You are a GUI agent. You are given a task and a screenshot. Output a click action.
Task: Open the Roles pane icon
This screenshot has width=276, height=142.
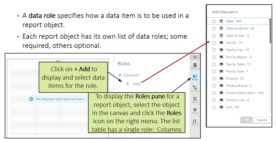pos(195,77)
